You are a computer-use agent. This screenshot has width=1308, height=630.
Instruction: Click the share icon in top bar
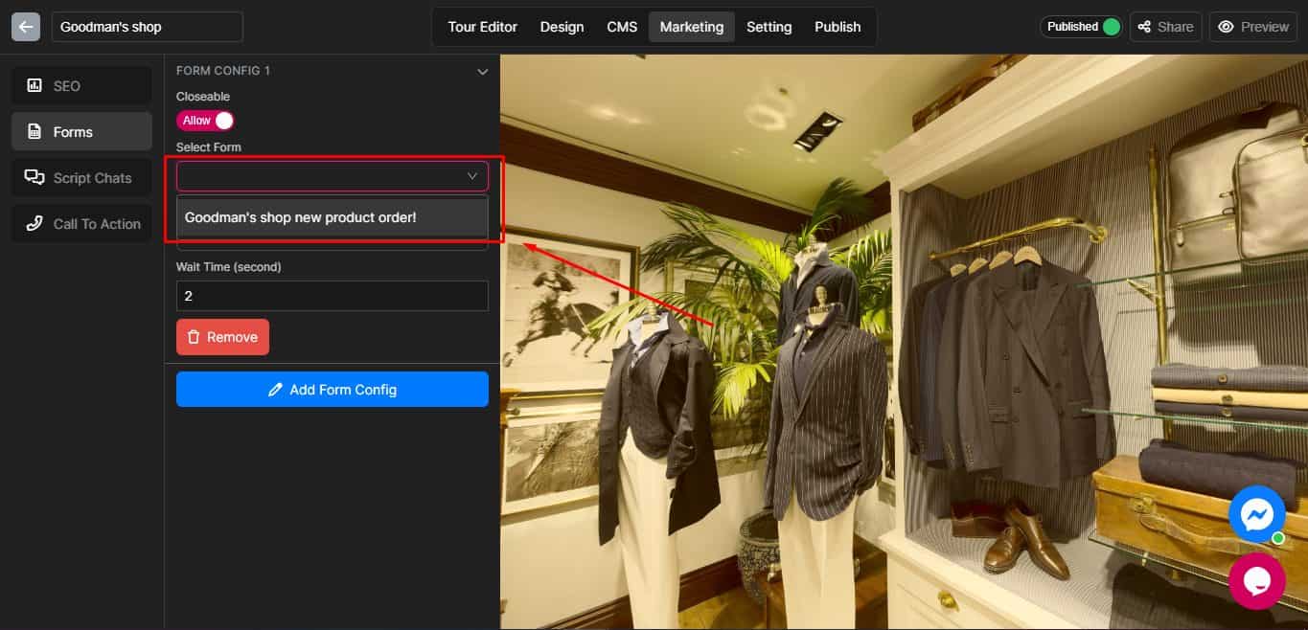(1144, 27)
